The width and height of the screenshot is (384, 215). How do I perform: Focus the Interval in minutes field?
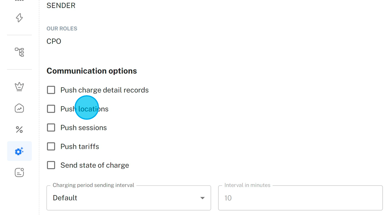click(300, 198)
